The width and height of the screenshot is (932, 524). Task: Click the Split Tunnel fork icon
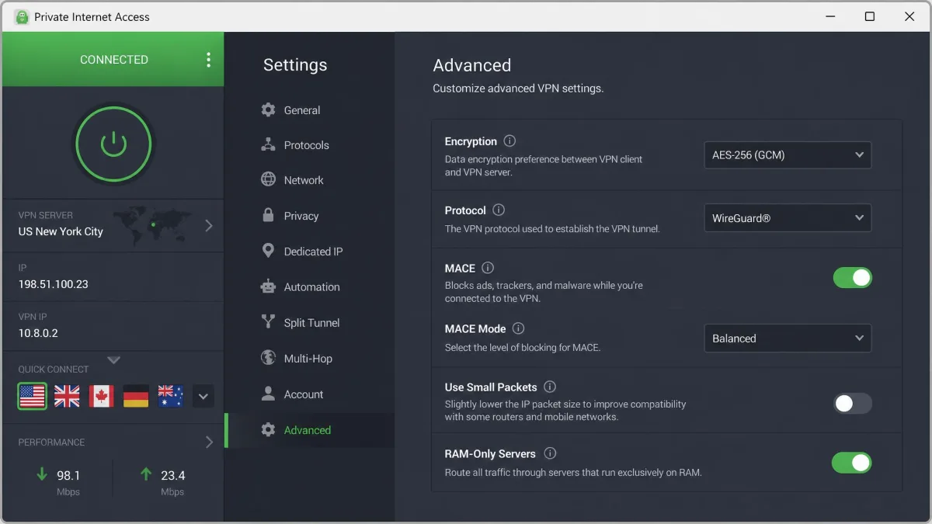coord(268,322)
